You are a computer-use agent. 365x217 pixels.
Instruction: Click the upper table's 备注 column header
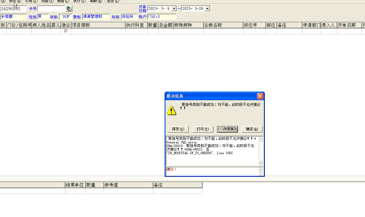290,25
